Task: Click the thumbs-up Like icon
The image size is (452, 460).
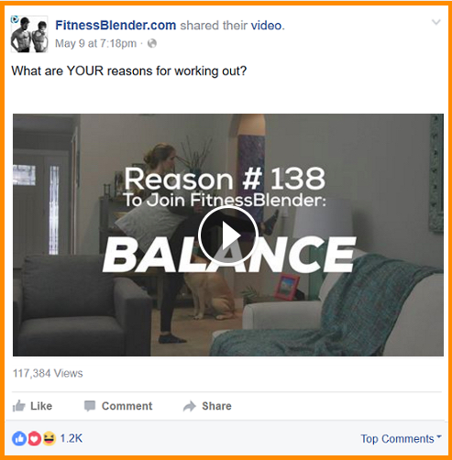Action: [x=19, y=406]
